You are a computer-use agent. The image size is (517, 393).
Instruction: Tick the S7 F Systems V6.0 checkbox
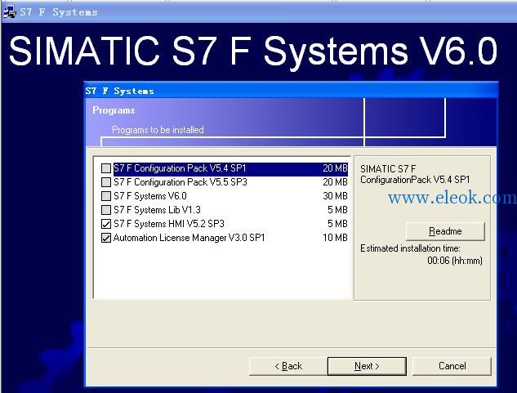click(x=106, y=196)
